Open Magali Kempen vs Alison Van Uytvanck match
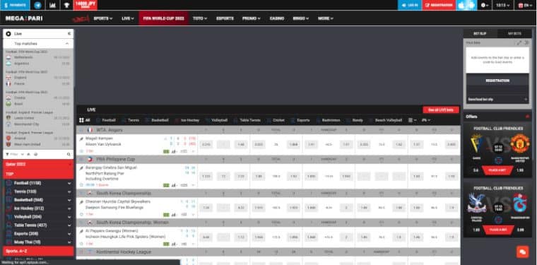 pyautogui.click(x=103, y=141)
